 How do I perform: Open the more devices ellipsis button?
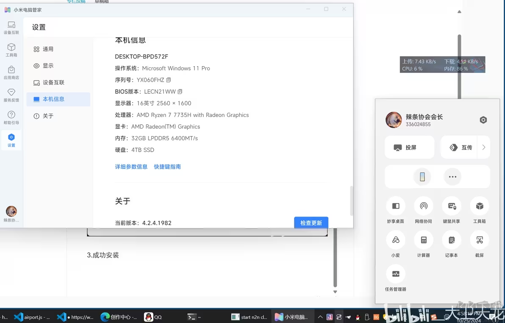pyautogui.click(x=452, y=177)
